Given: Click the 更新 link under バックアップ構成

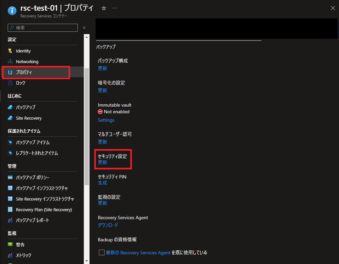Looking at the screenshot, I should 103,69.
